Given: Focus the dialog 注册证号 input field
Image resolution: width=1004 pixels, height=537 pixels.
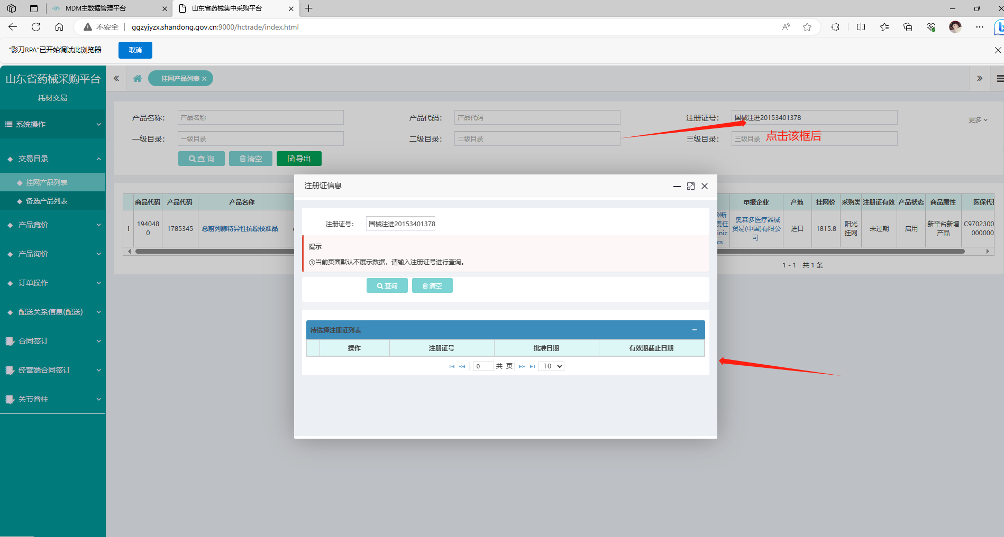Looking at the screenshot, I should coord(401,224).
